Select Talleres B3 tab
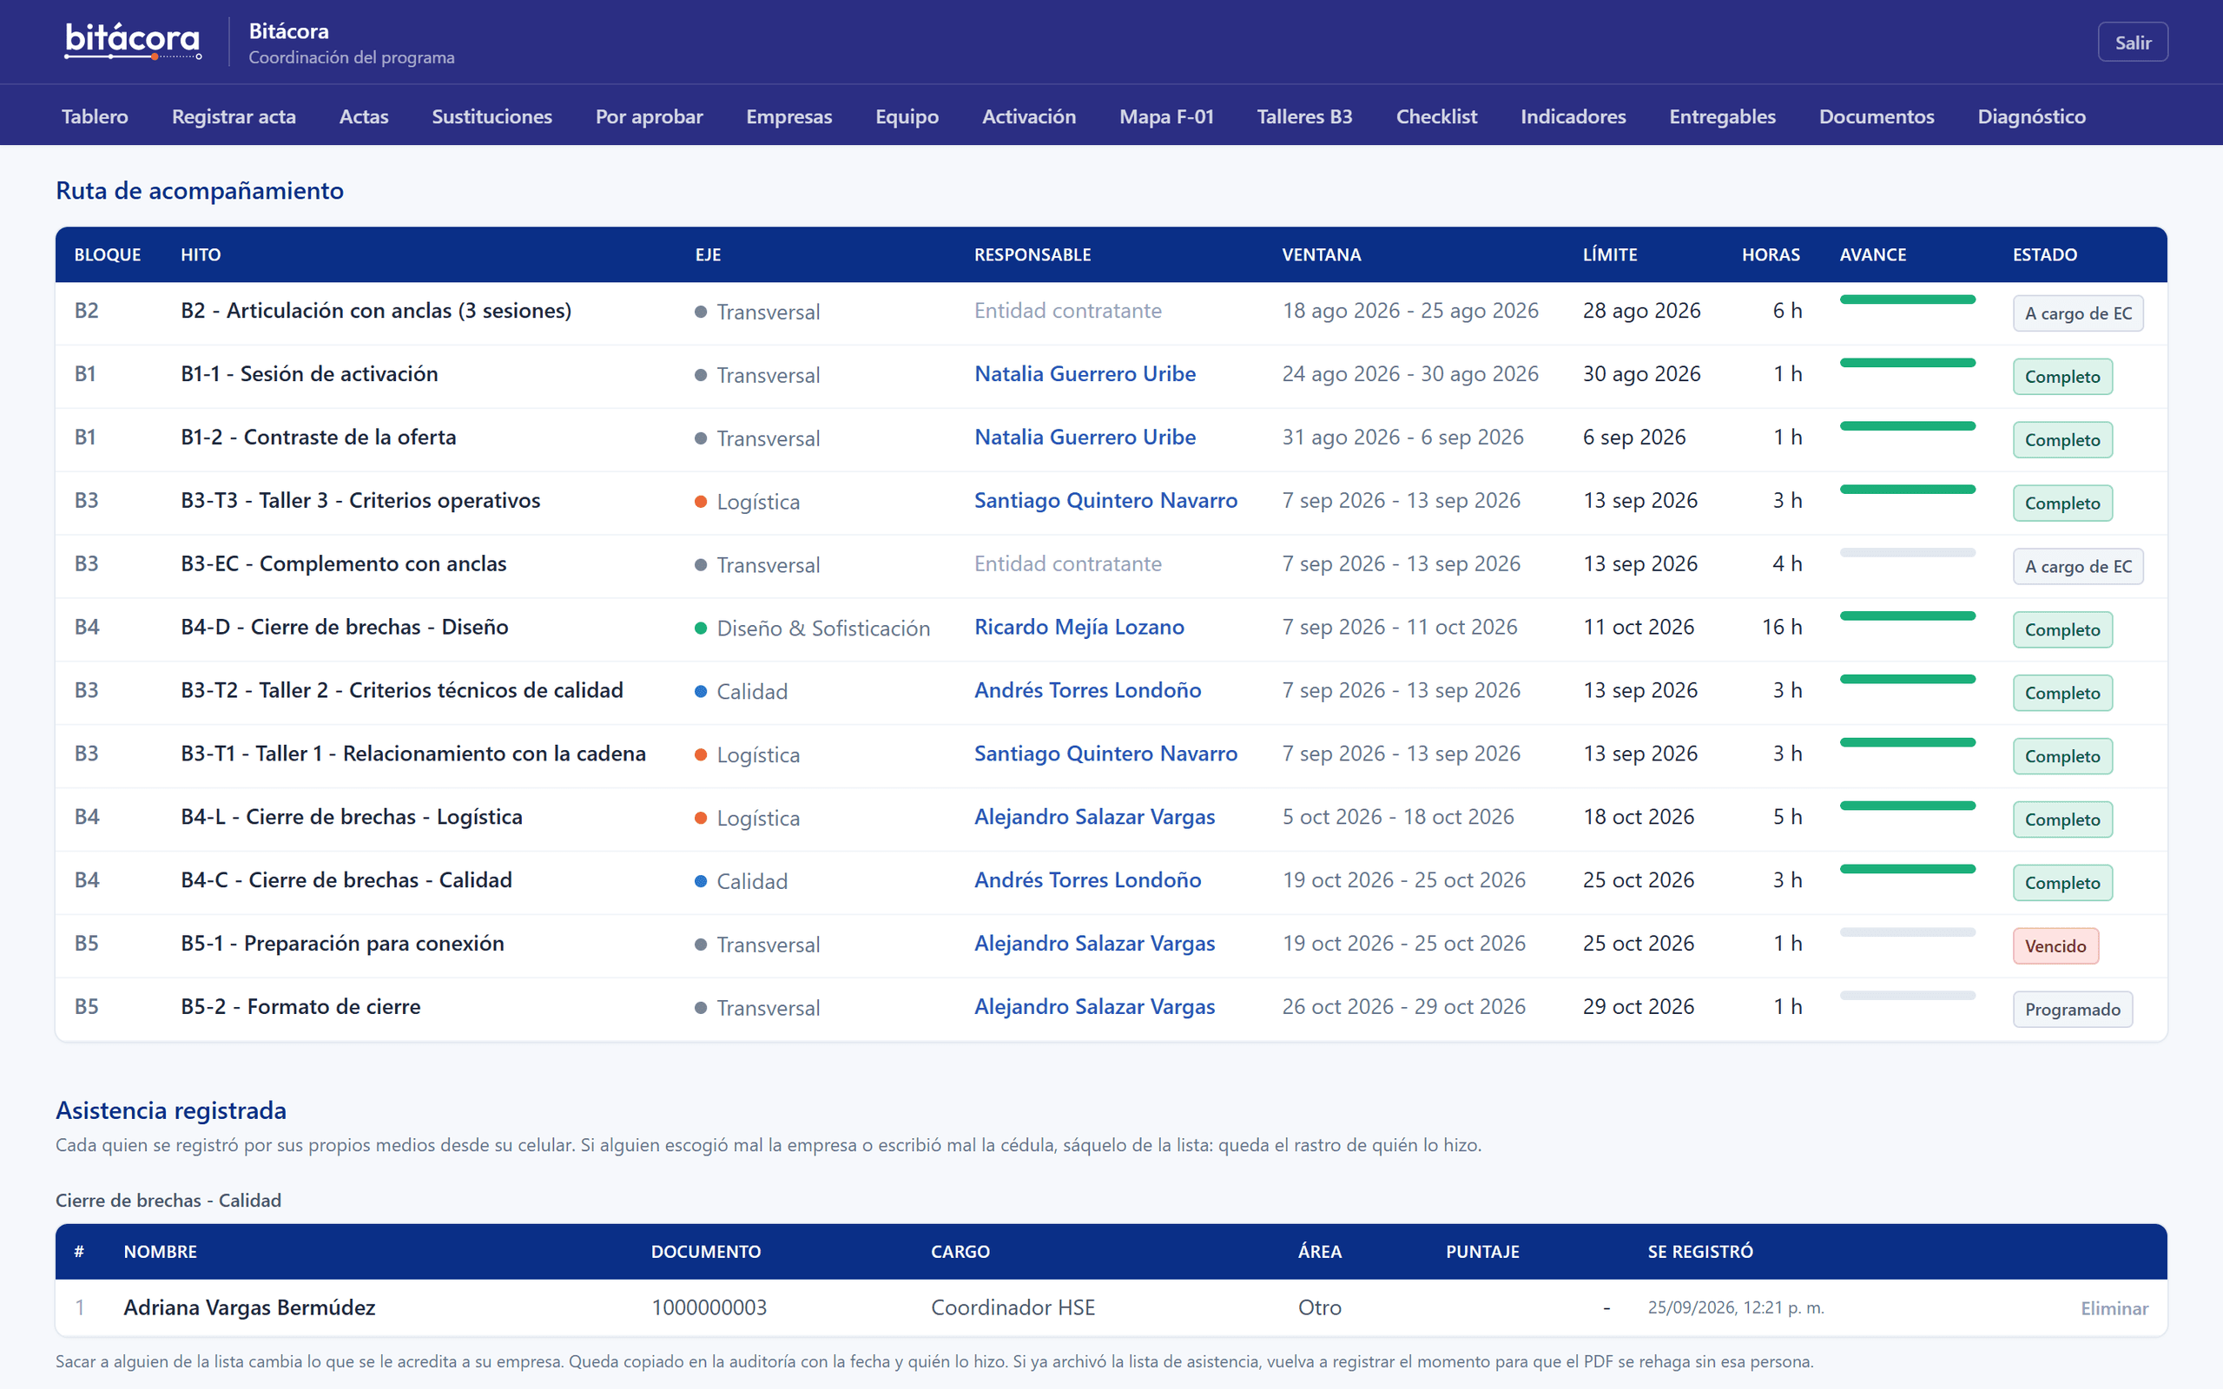The width and height of the screenshot is (2223, 1389). [1304, 116]
